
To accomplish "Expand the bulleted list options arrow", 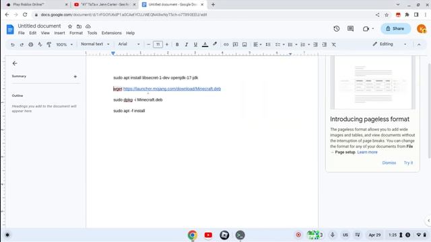I will pos(296,44).
